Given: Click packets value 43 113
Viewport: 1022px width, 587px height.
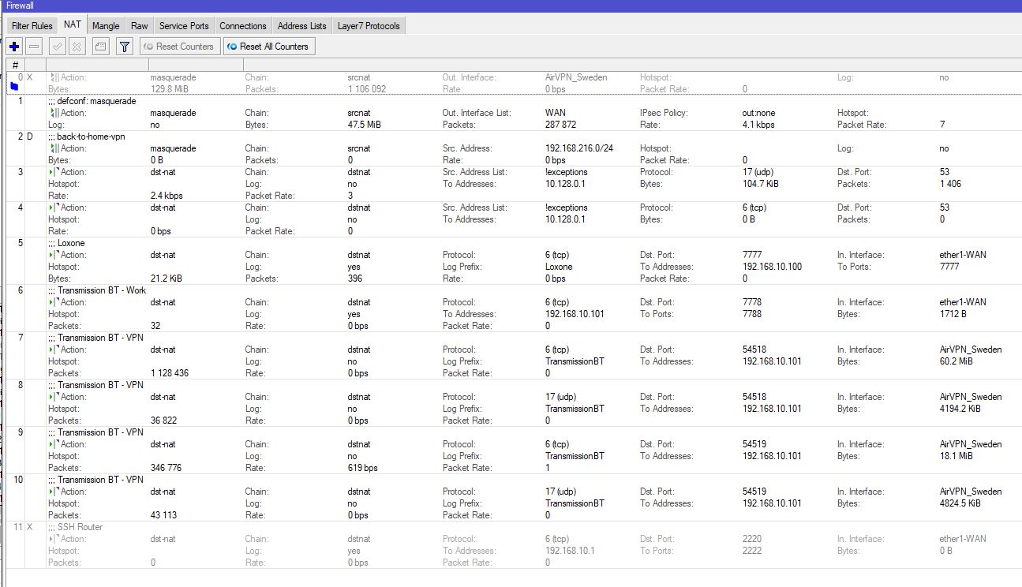Looking at the screenshot, I should click(166, 515).
